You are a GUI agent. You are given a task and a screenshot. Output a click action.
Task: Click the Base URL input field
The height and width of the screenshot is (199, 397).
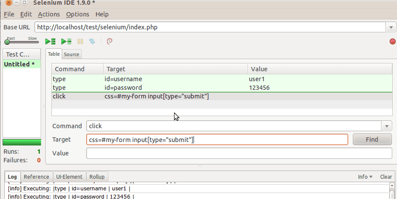coord(210,27)
